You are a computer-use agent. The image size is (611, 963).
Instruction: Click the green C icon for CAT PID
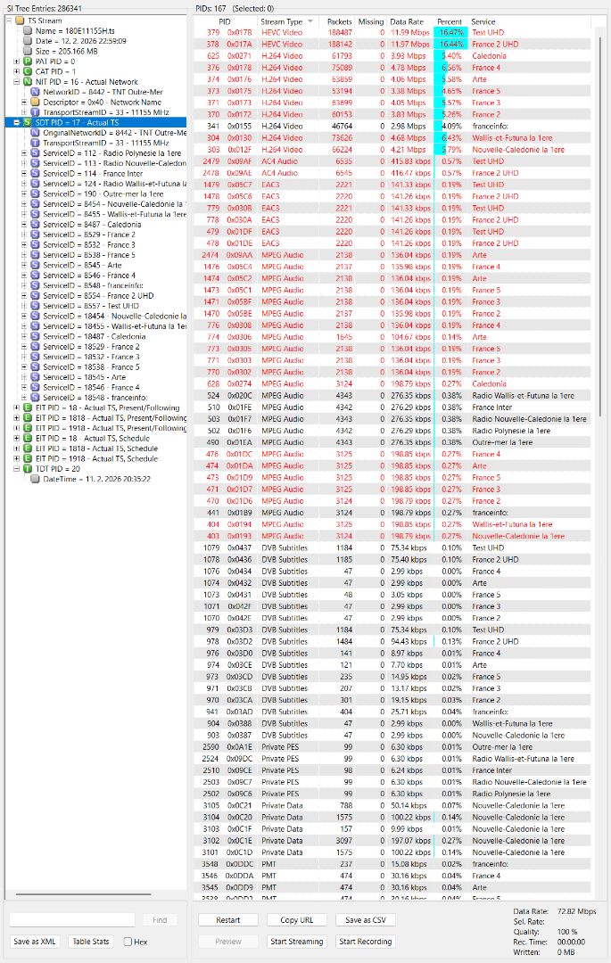tap(27, 71)
